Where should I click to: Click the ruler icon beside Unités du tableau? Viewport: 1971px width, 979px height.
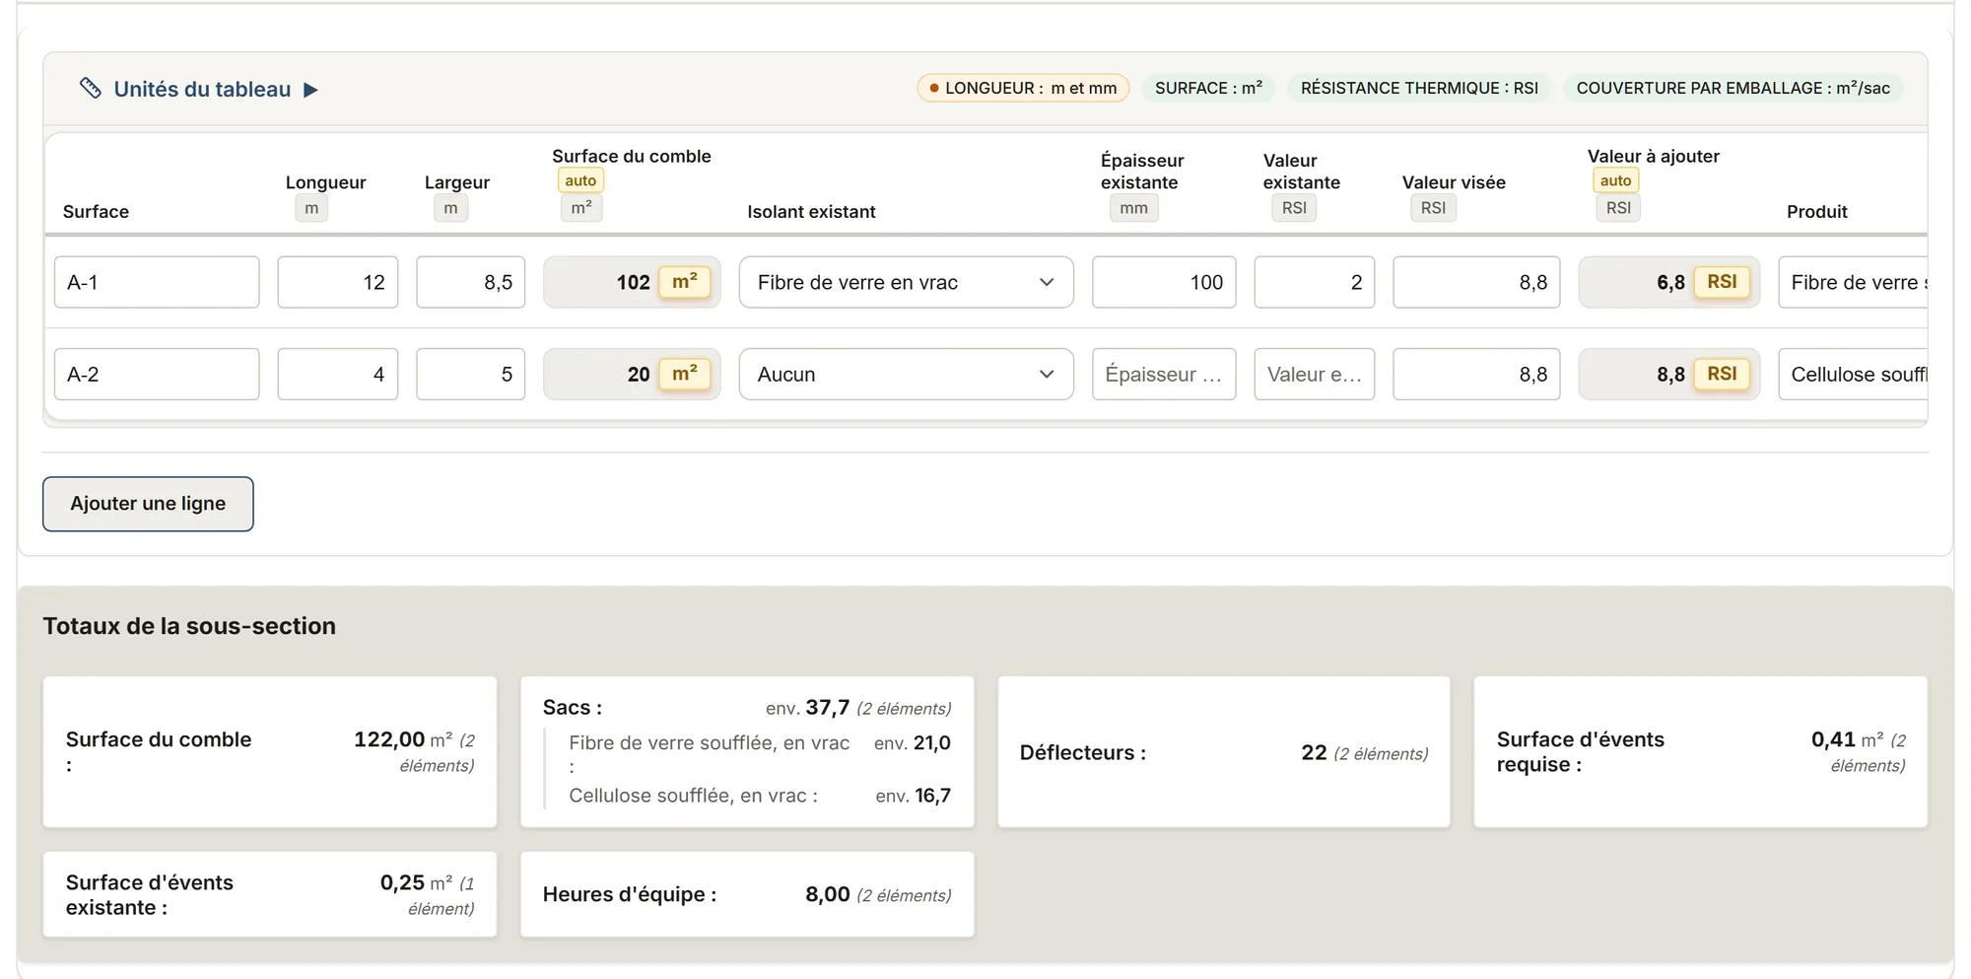[90, 89]
